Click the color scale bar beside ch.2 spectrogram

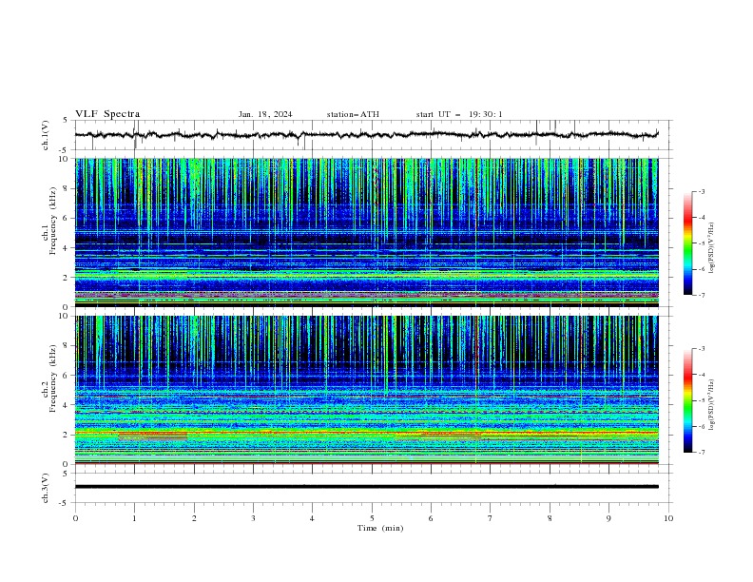tap(687, 400)
